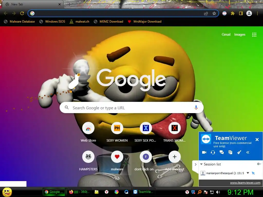The height and width of the screenshot is (197, 263).
Task: Switch to the Google Chrome taskbar button
Action: (x=54, y=192)
